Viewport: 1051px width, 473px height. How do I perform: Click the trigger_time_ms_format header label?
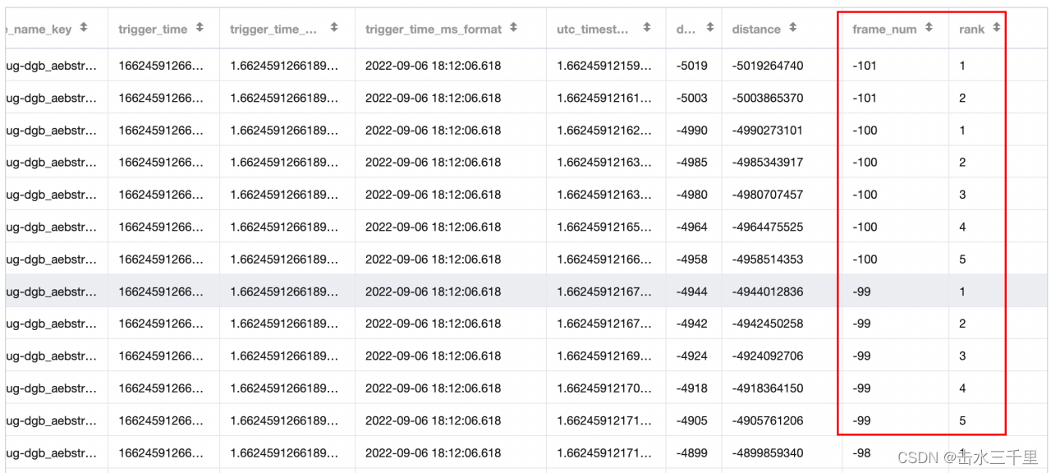tap(434, 30)
